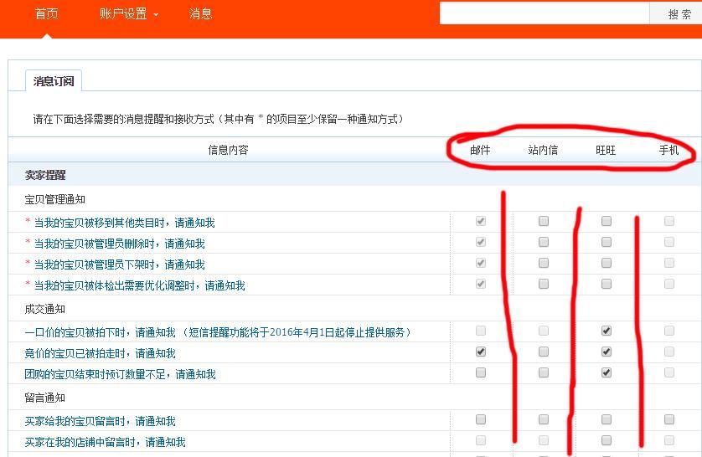702x457 pixels.
Task: Enable 邮件 for 团购的宝贝结束时预订数量不足
Action: tap(481, 373)
